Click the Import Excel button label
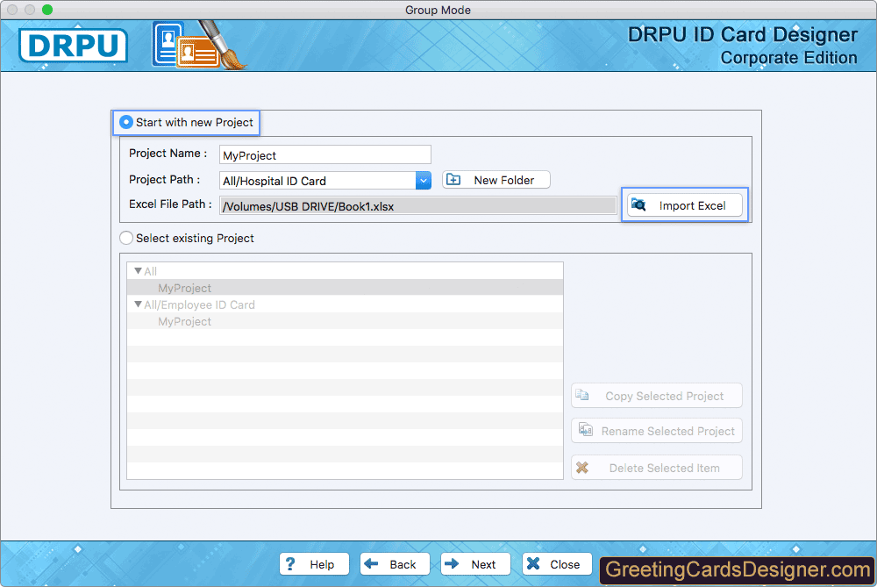 692,205
